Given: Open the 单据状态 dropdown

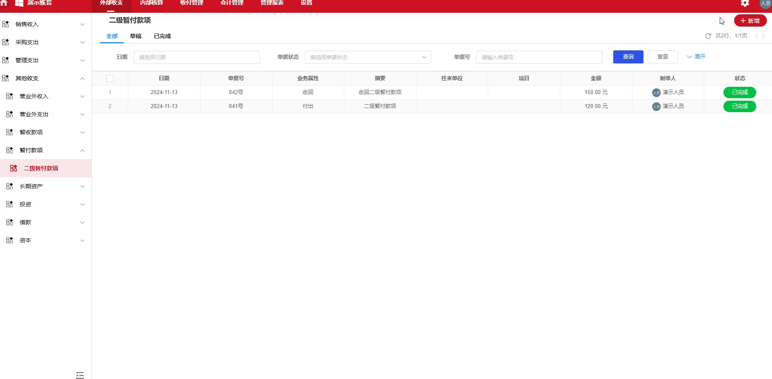Looking at the screenshot, I should [368, 57].
